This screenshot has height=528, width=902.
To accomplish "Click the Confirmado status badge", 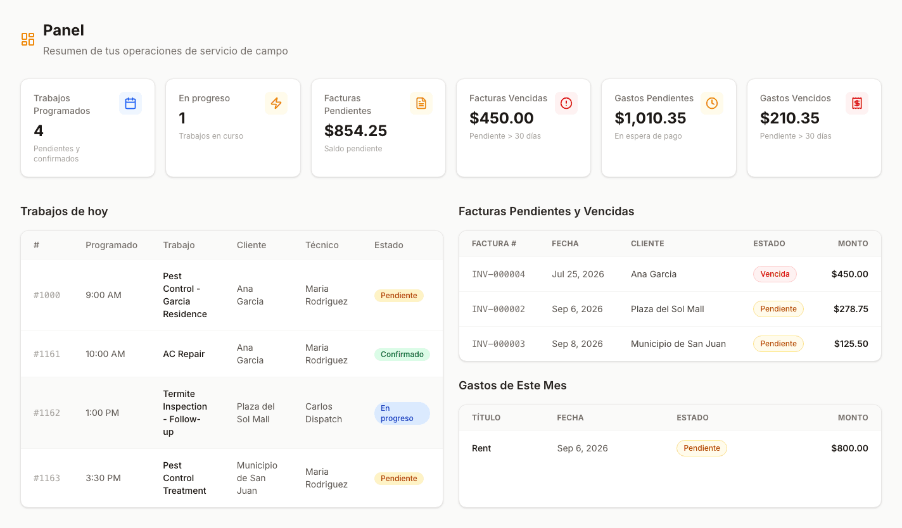I will (402, 355).
